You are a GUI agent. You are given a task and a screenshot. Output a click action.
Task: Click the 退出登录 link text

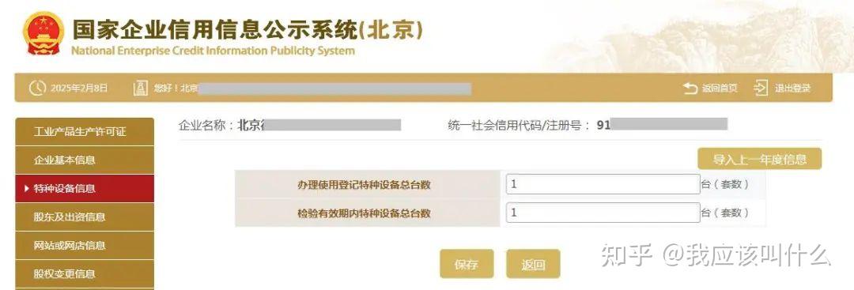(x=793, y=89)
